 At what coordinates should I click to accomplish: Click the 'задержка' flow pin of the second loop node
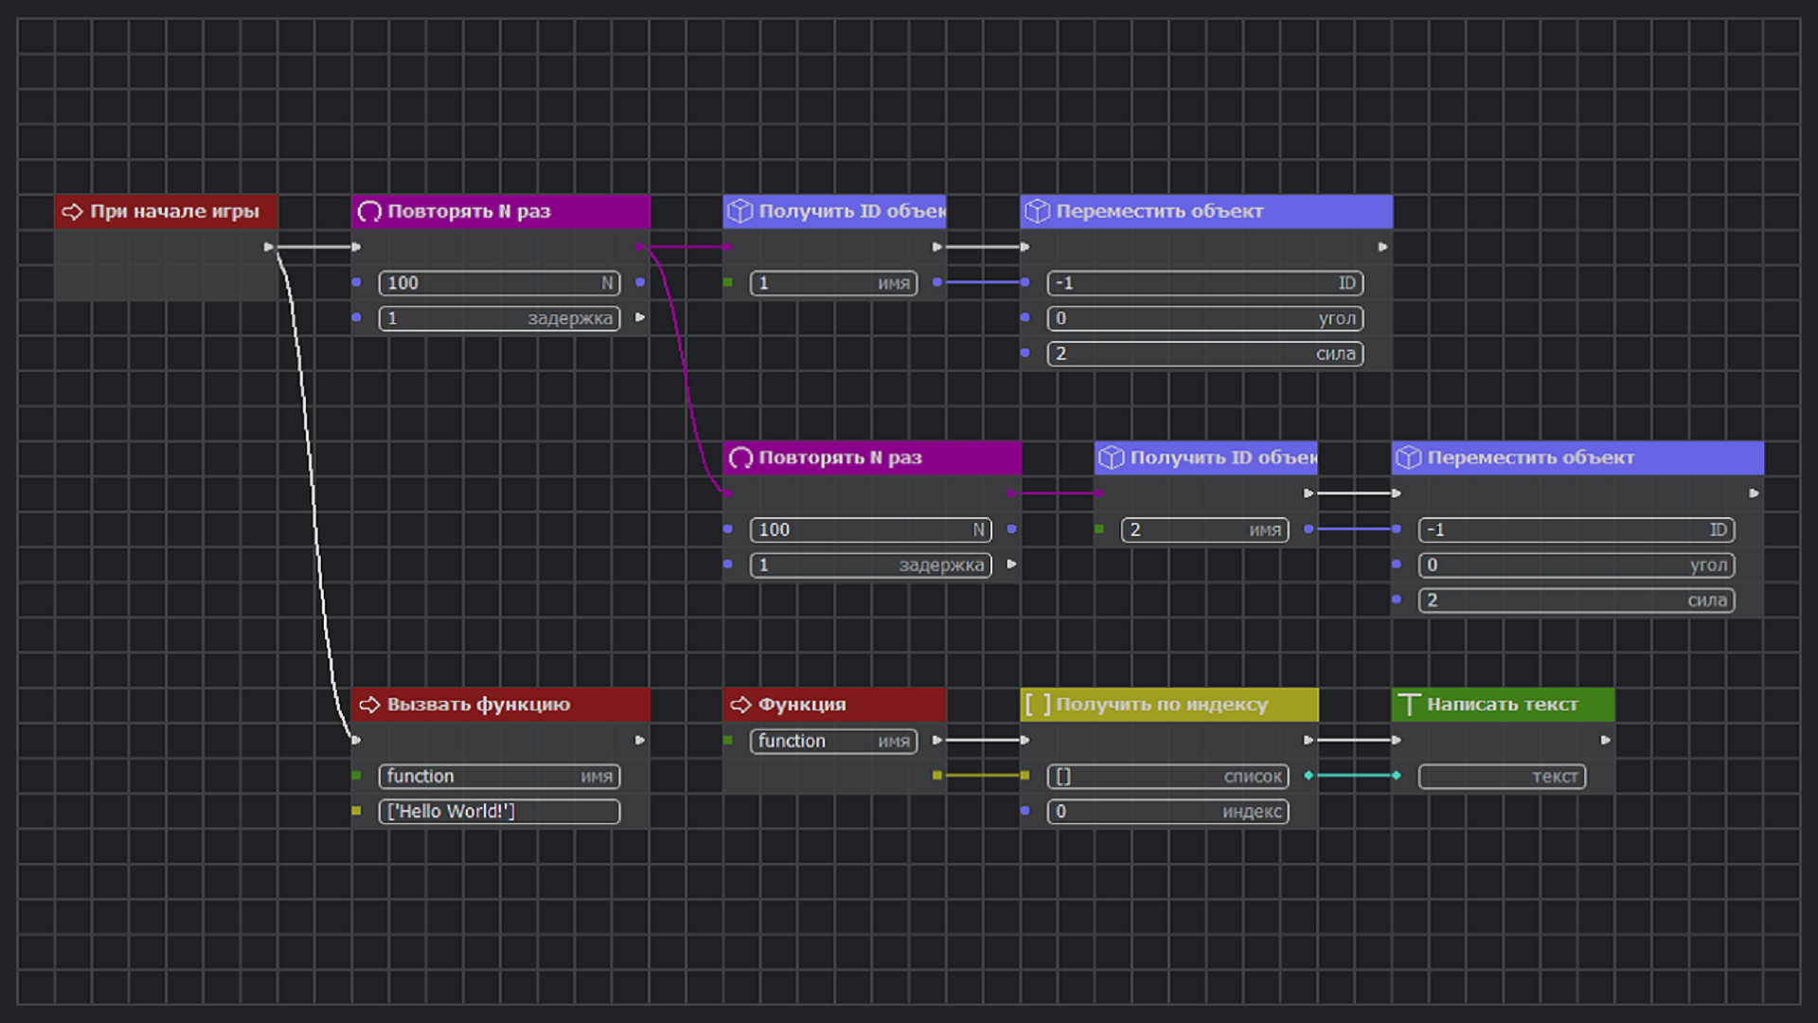[x=1011, y=565]
